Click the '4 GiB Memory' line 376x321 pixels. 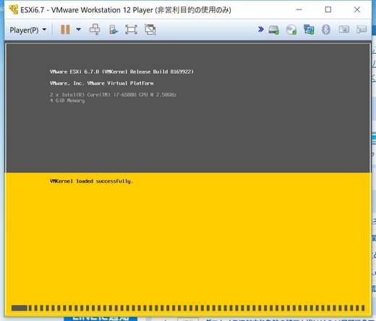(x=67, y=101)
